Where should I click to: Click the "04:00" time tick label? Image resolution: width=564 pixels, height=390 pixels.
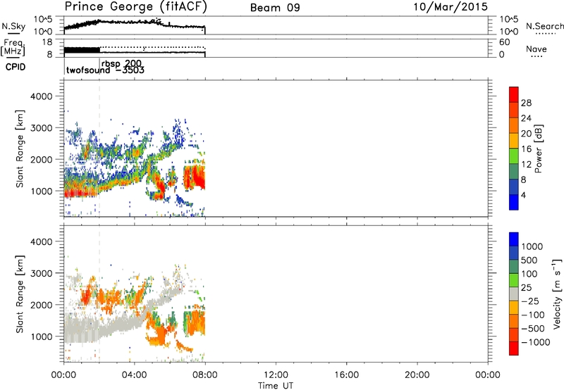pos(134,375)
